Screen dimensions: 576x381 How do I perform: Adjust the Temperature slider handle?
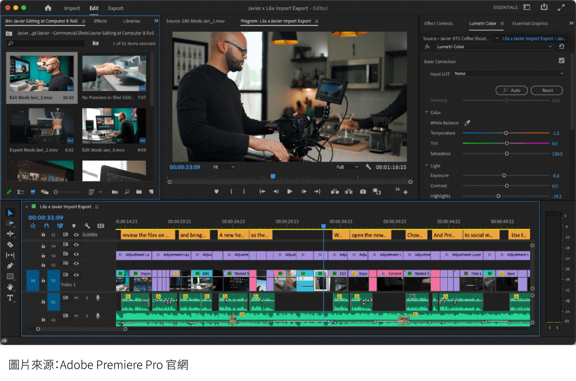[x=506, y=133]
